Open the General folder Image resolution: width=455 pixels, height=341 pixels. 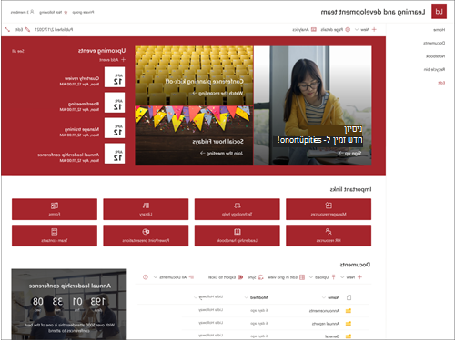point(332,336)
